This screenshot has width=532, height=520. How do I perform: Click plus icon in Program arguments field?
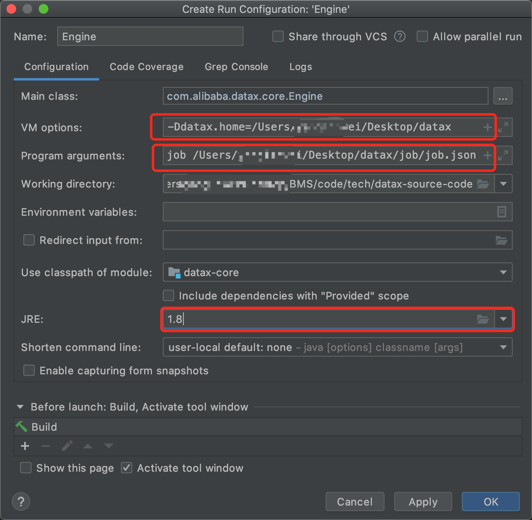click(x=487, y=155)
